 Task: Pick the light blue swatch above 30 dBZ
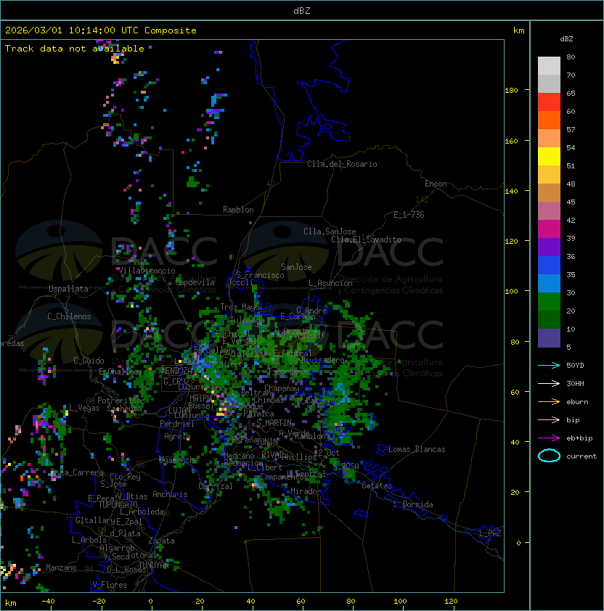click(549, 283)
